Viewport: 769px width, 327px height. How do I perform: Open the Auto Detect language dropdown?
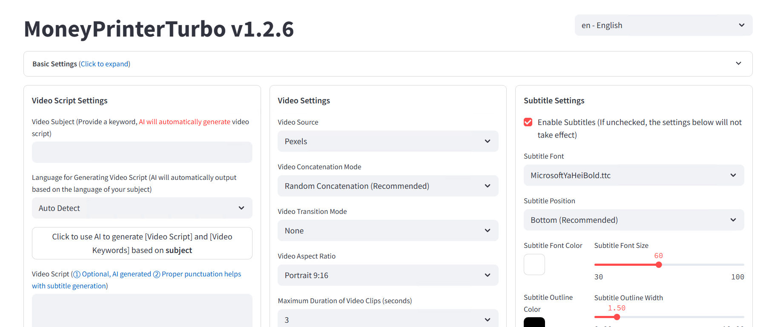coord(142,208)
